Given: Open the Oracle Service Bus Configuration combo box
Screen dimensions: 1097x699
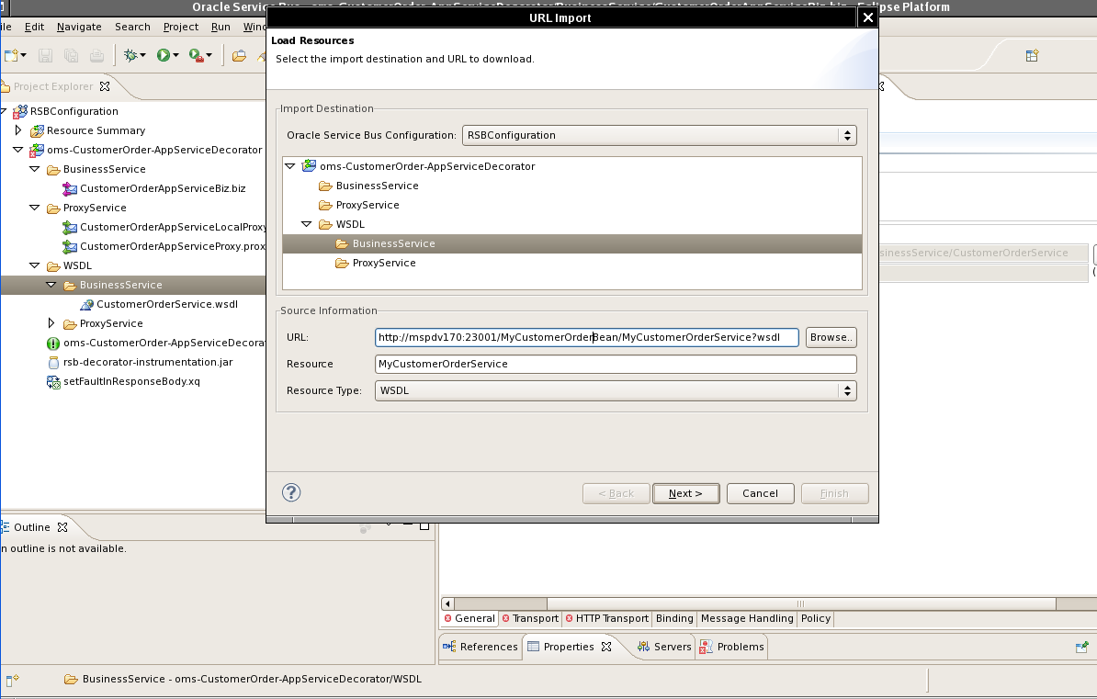Looking at the screenshot, I should pyautogui.click(x=659, y=135).
